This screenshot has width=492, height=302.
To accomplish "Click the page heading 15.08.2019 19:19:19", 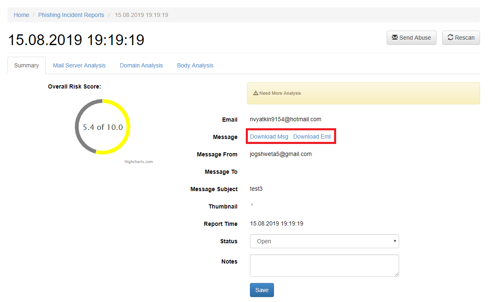I will [76, 40].
